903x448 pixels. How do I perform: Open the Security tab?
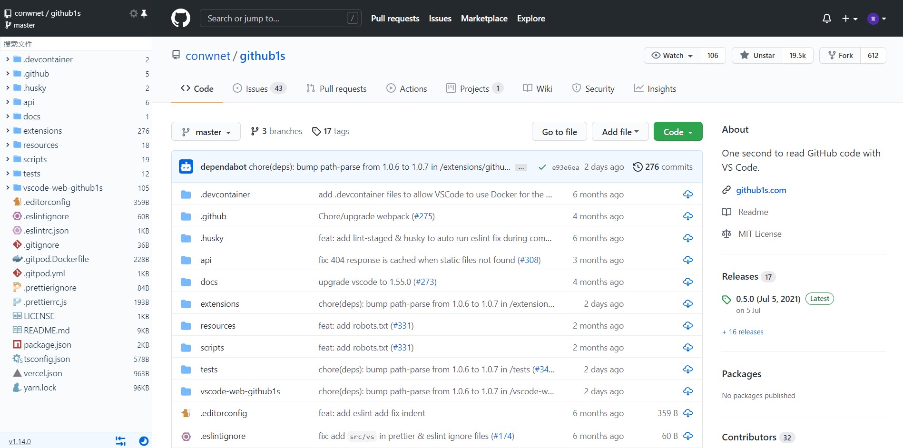[x=593, y=88]
